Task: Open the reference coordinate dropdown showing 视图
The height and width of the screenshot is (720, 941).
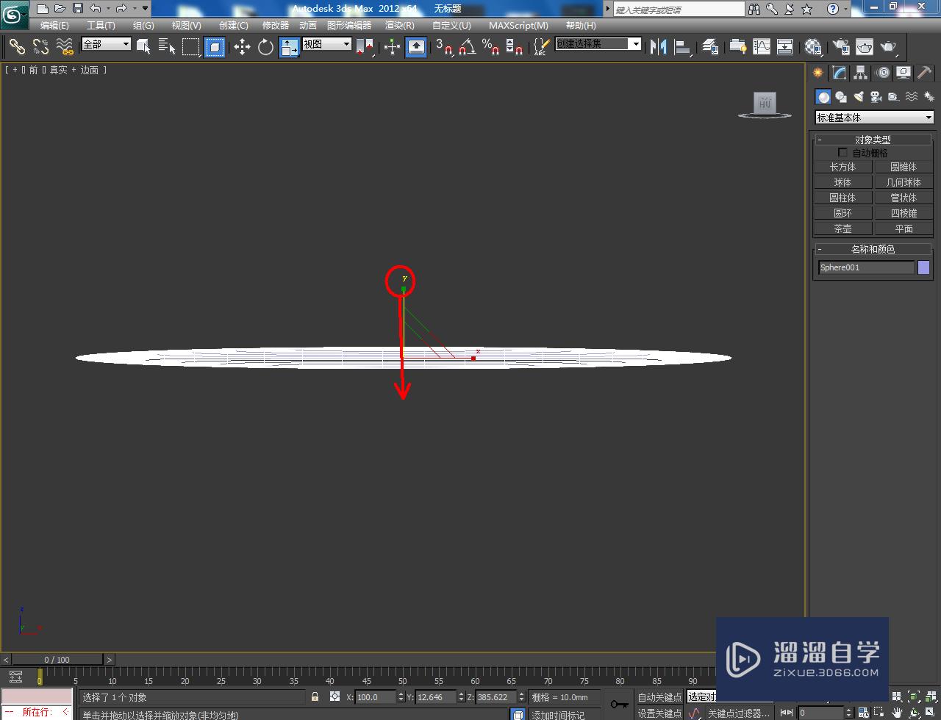Action: [326, 44]
